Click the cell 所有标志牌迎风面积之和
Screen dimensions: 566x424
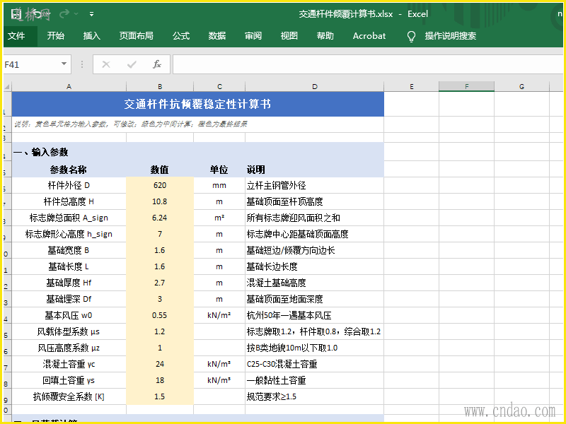coord(314,218)
